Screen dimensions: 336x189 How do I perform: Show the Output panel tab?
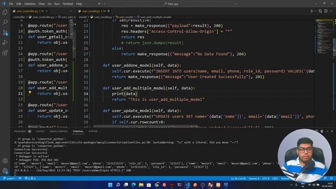(40, 131)
